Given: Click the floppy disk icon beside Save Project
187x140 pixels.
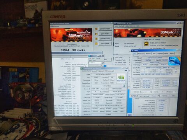Looking at the screenshot, I should coord(96,34).
